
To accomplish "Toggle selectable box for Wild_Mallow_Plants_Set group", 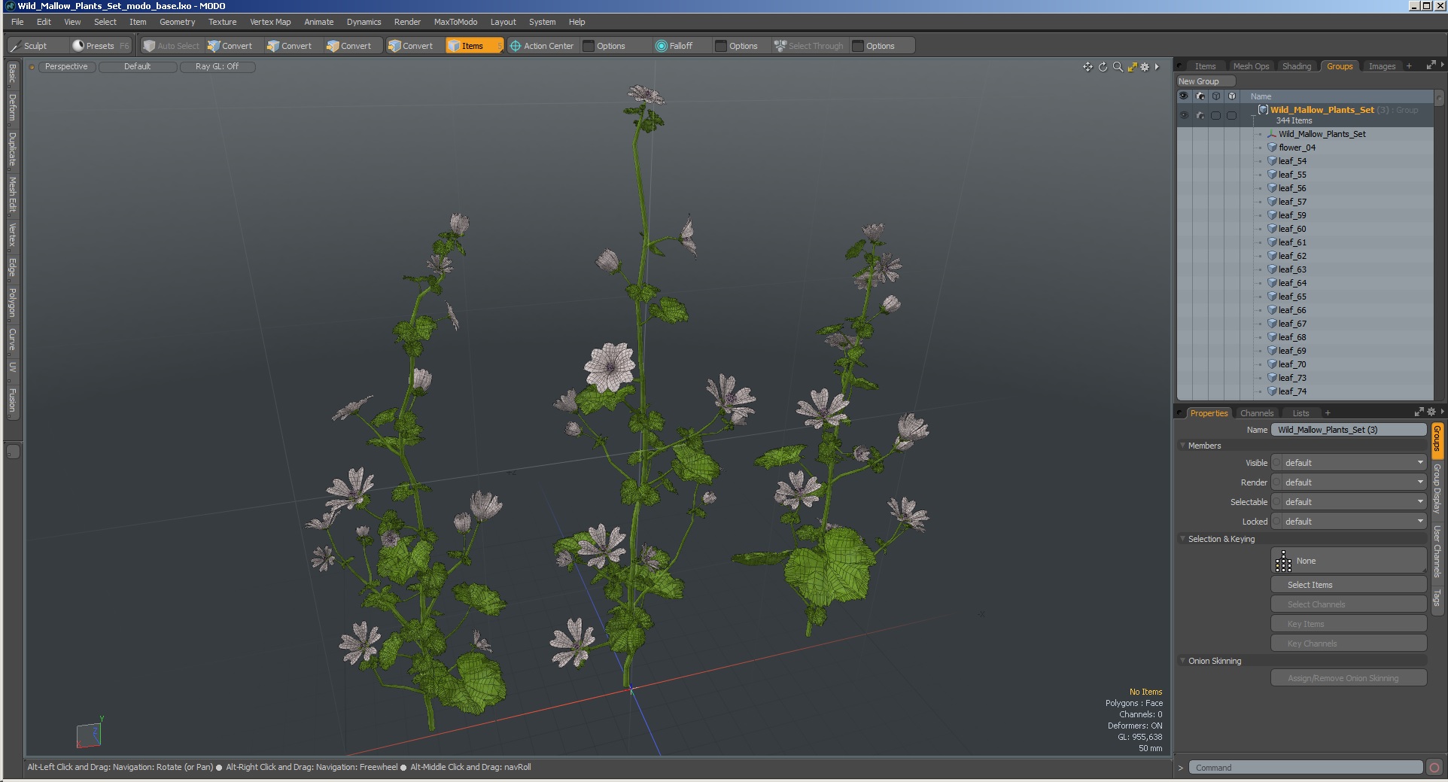I will click(1216, 115).
